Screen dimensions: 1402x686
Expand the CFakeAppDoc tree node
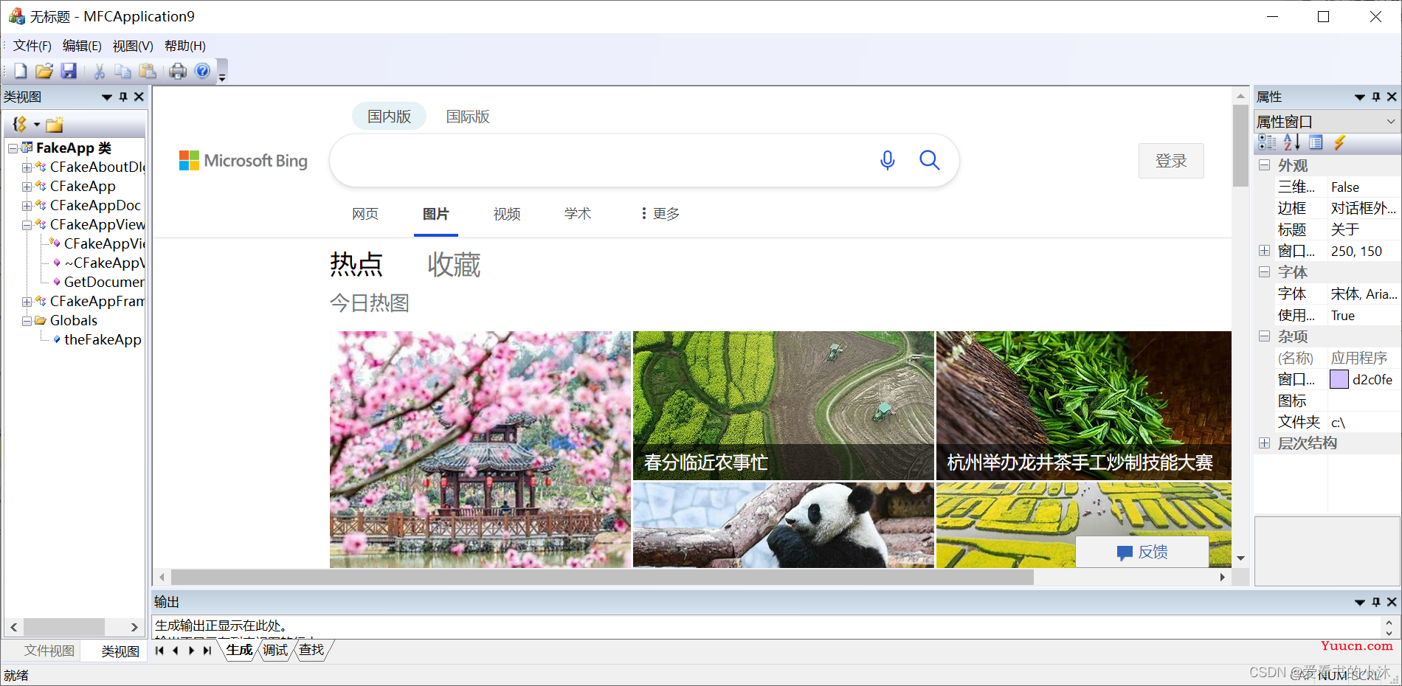(x=27, y=206)
